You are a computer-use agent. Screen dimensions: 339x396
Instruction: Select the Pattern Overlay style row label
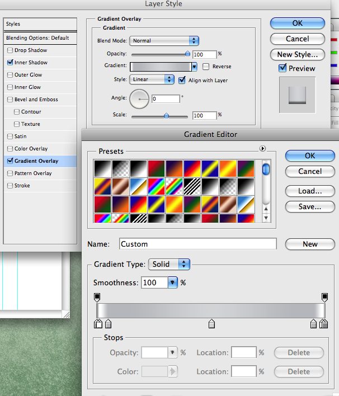point(33,173)
